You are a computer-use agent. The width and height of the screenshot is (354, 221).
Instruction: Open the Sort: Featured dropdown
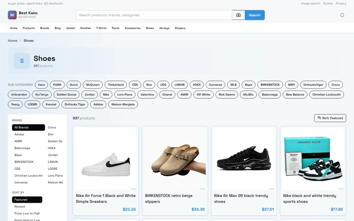pyautogui.click(x=330, y=118)
